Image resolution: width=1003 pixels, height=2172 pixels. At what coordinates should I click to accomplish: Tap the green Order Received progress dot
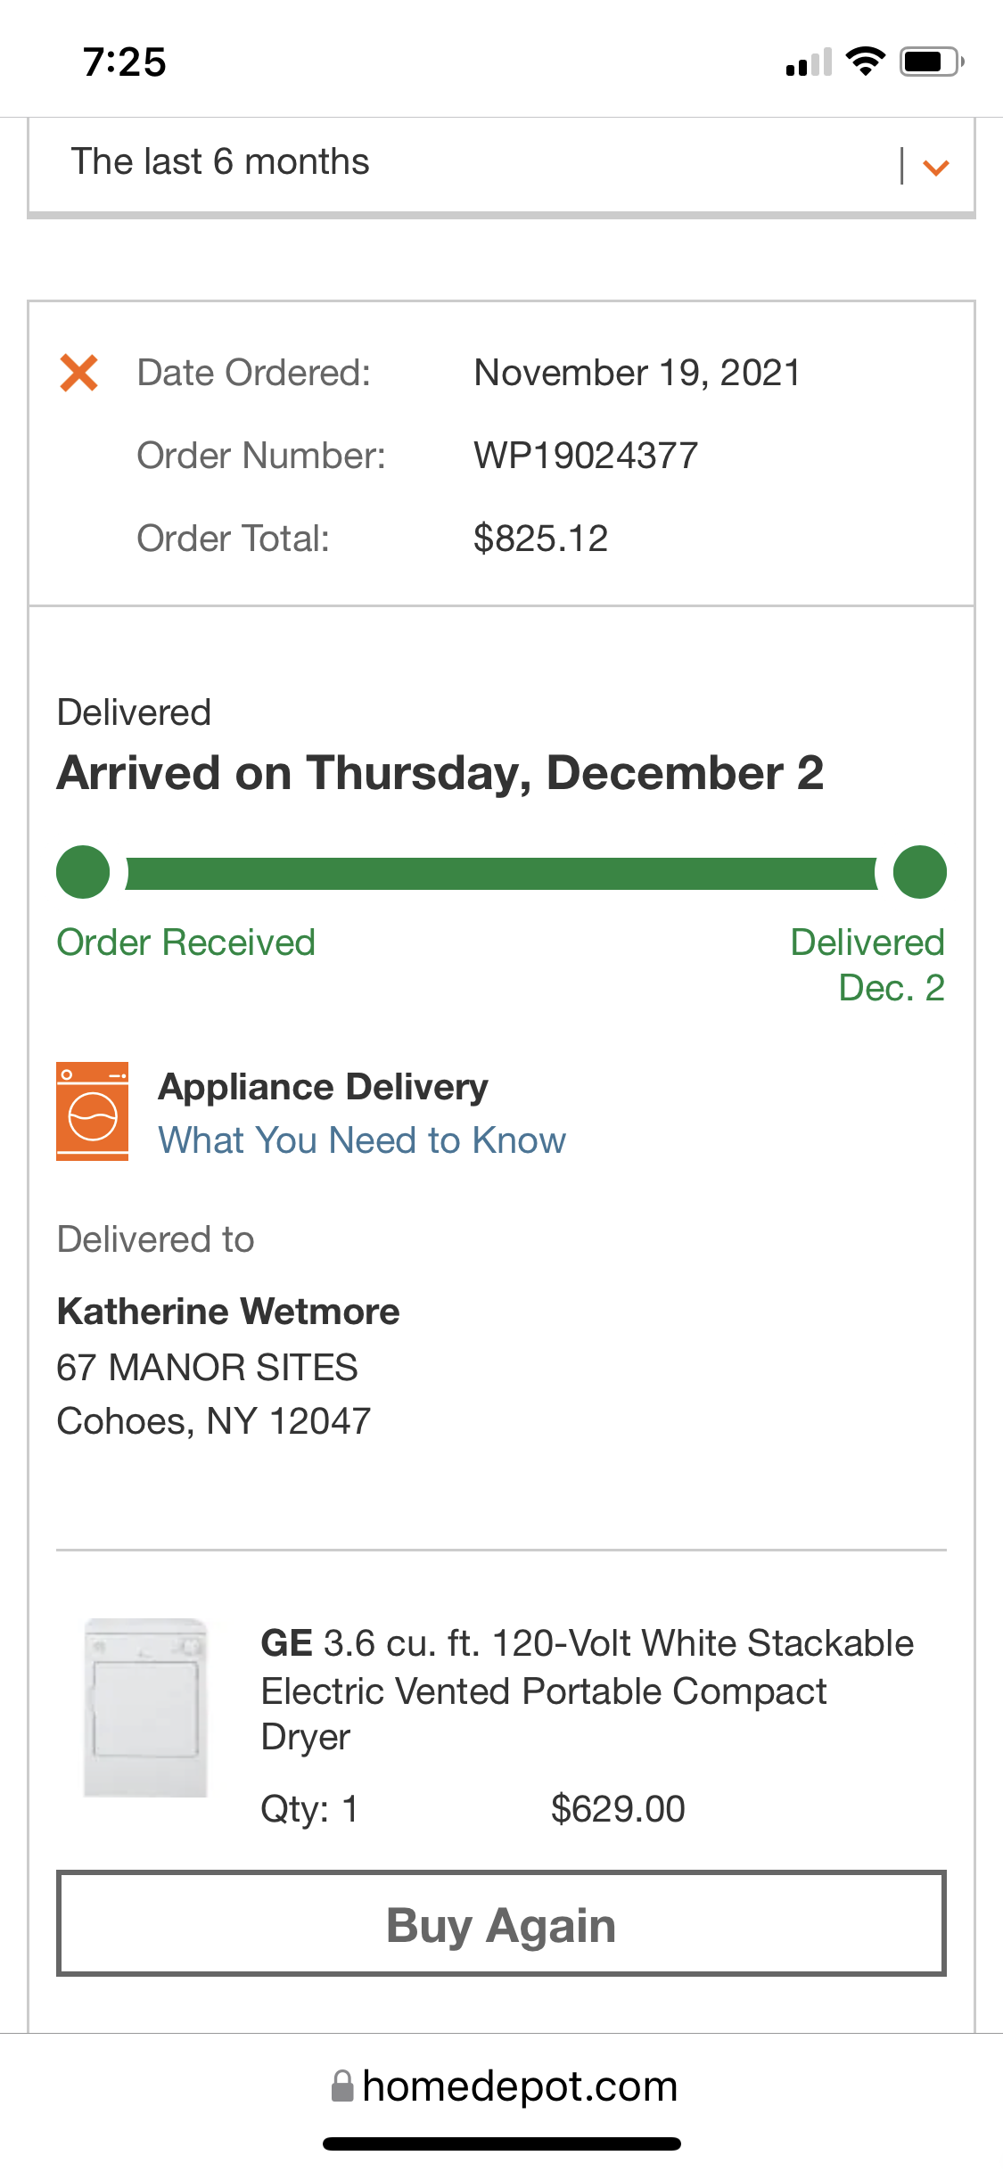(x=83, y=872)
